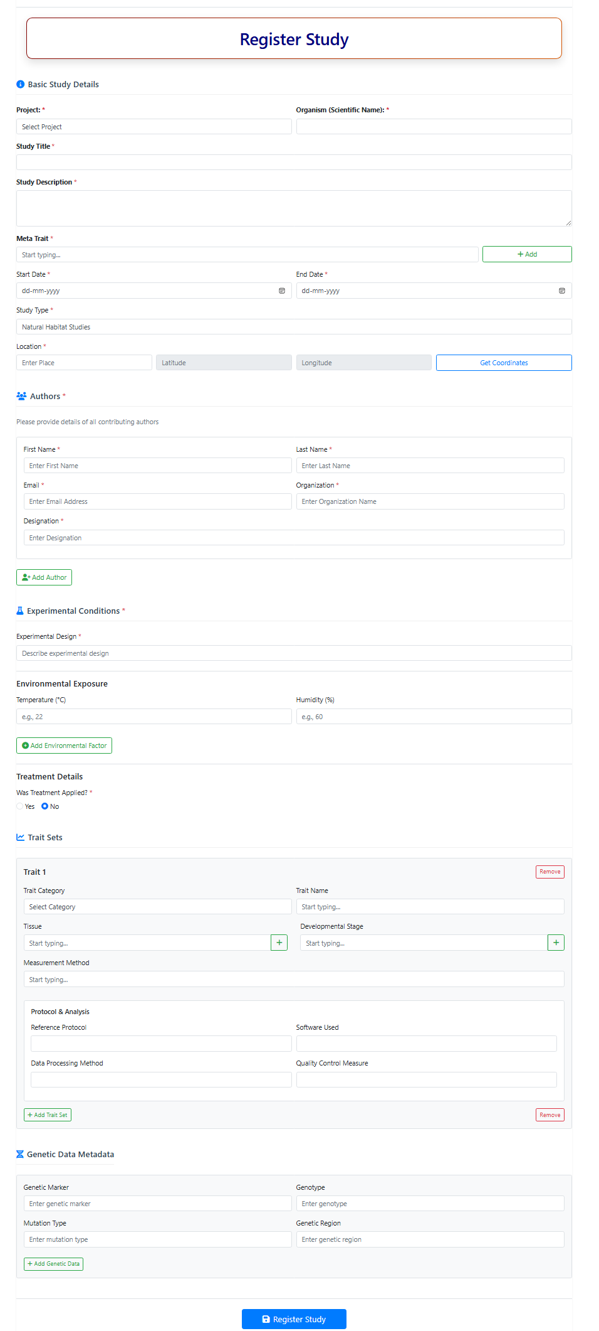Remove Trait 1 using top Remove button

550,872
